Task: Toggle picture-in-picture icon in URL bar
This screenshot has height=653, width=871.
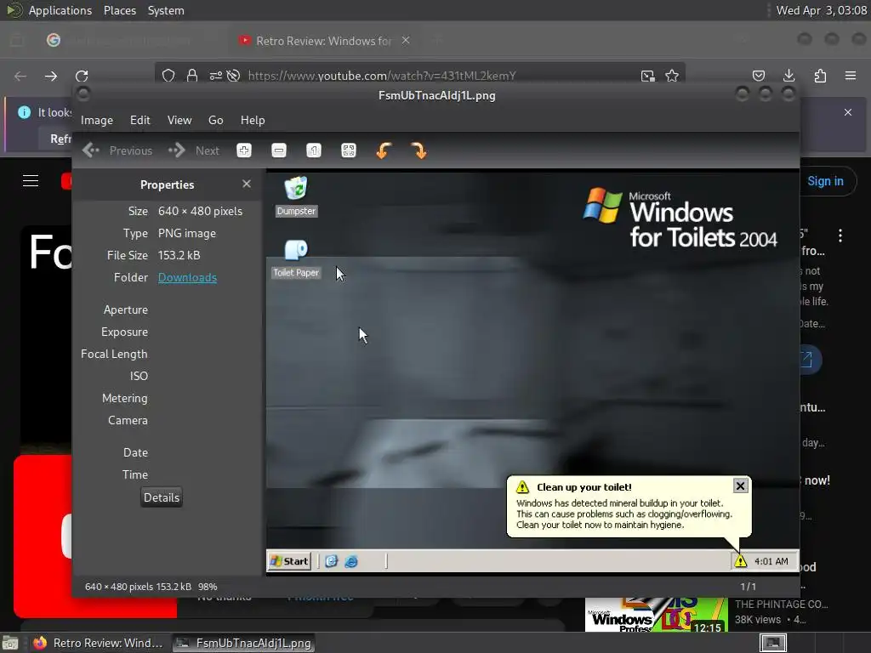Action: [647, 76]
